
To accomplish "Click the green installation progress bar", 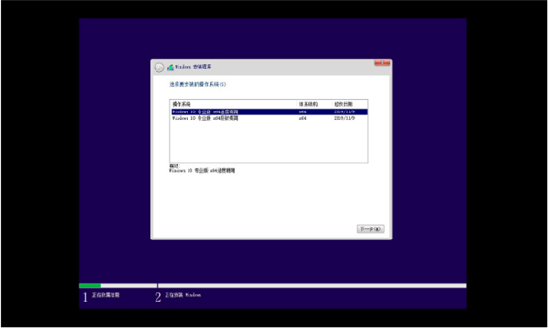I will click(x=90, y=286).
